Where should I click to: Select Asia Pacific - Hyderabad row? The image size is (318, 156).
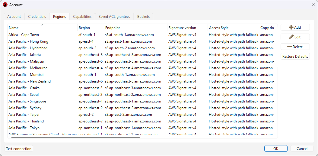pyautogui.click(x=142, y=48)
